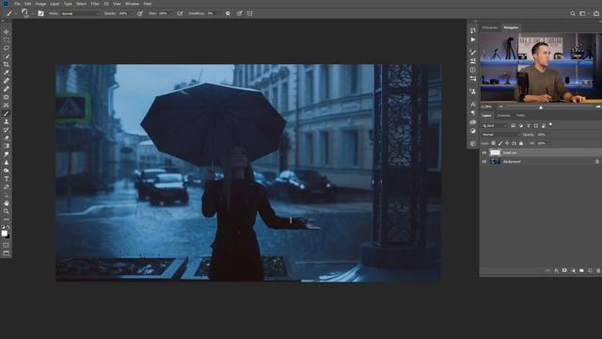Toggle the shape layers filter icon

point(536,125)
